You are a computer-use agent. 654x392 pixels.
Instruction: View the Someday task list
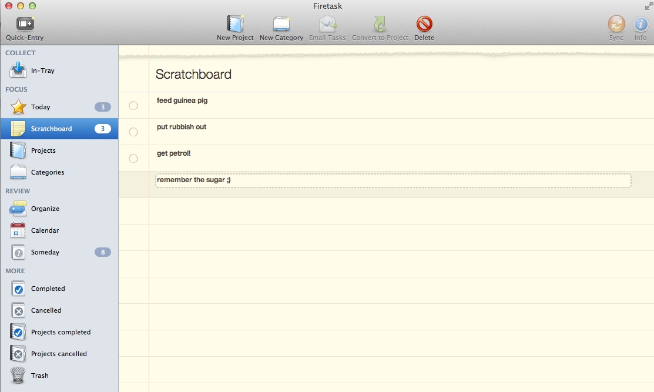pyautogui.click(x=45, y=252)
